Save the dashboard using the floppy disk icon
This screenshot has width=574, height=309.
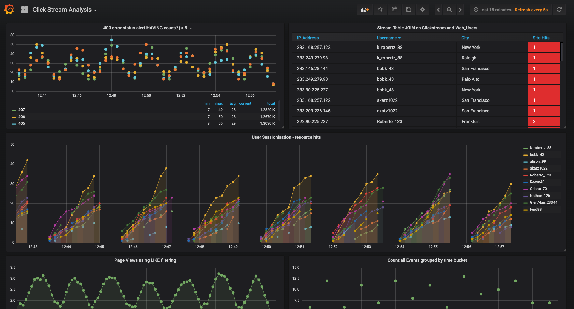point(408,9)
